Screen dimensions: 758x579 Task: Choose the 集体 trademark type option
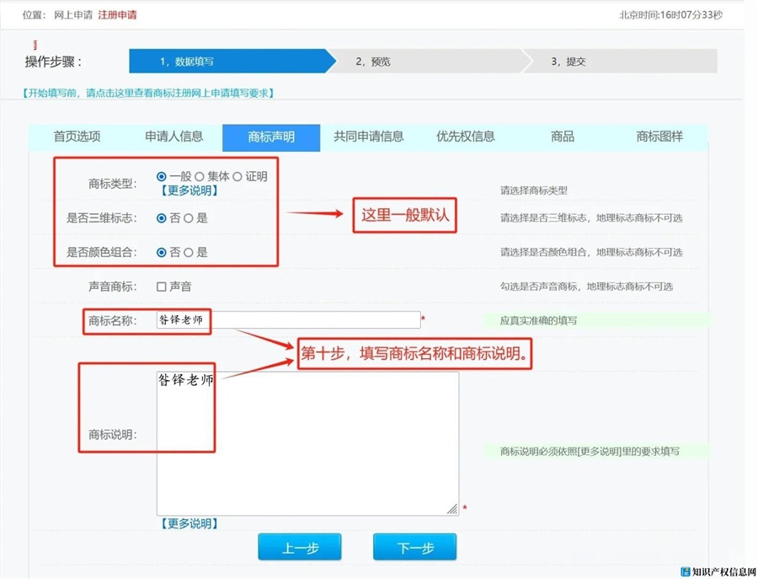[x=200, y=177]
